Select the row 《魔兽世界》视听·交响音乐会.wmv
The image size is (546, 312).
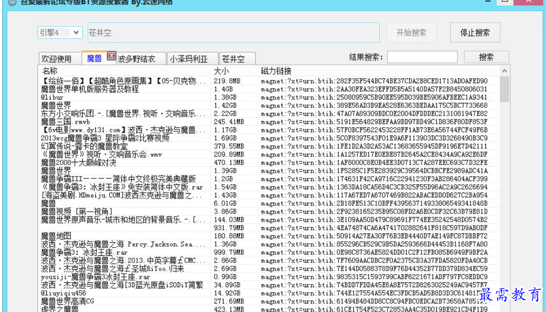(x=268, y=155)
